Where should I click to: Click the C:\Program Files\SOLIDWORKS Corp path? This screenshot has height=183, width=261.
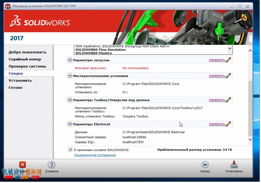click(151, 84)
